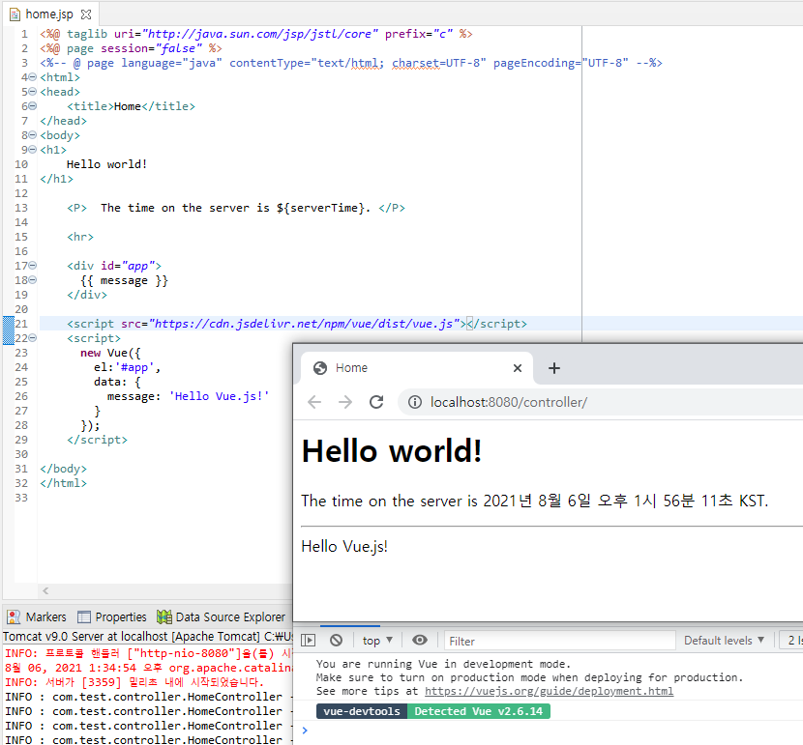Click the globe favicon on Home browser tab
803x745 pixels.
[x=320, y=368]
